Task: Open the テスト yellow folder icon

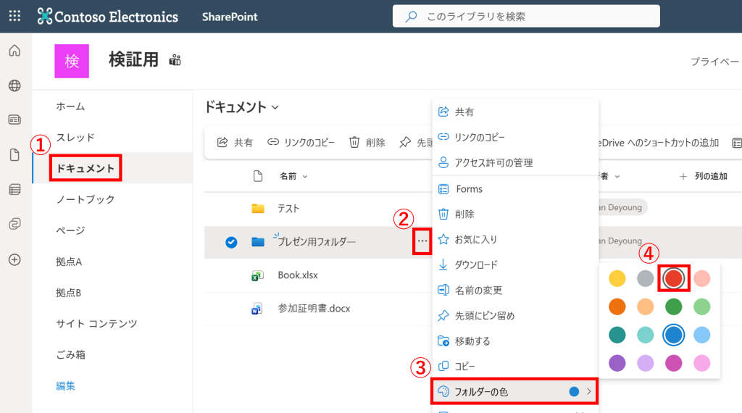Action: click(x=258, y=209)
